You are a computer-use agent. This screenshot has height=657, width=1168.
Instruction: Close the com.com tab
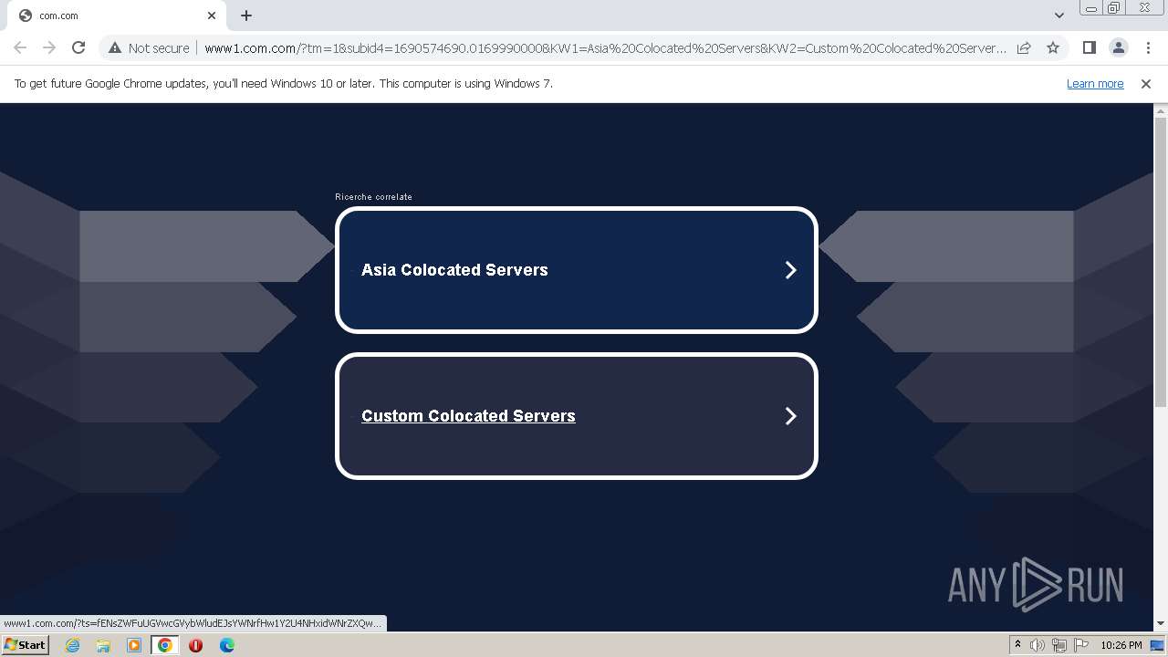[212, 16]
